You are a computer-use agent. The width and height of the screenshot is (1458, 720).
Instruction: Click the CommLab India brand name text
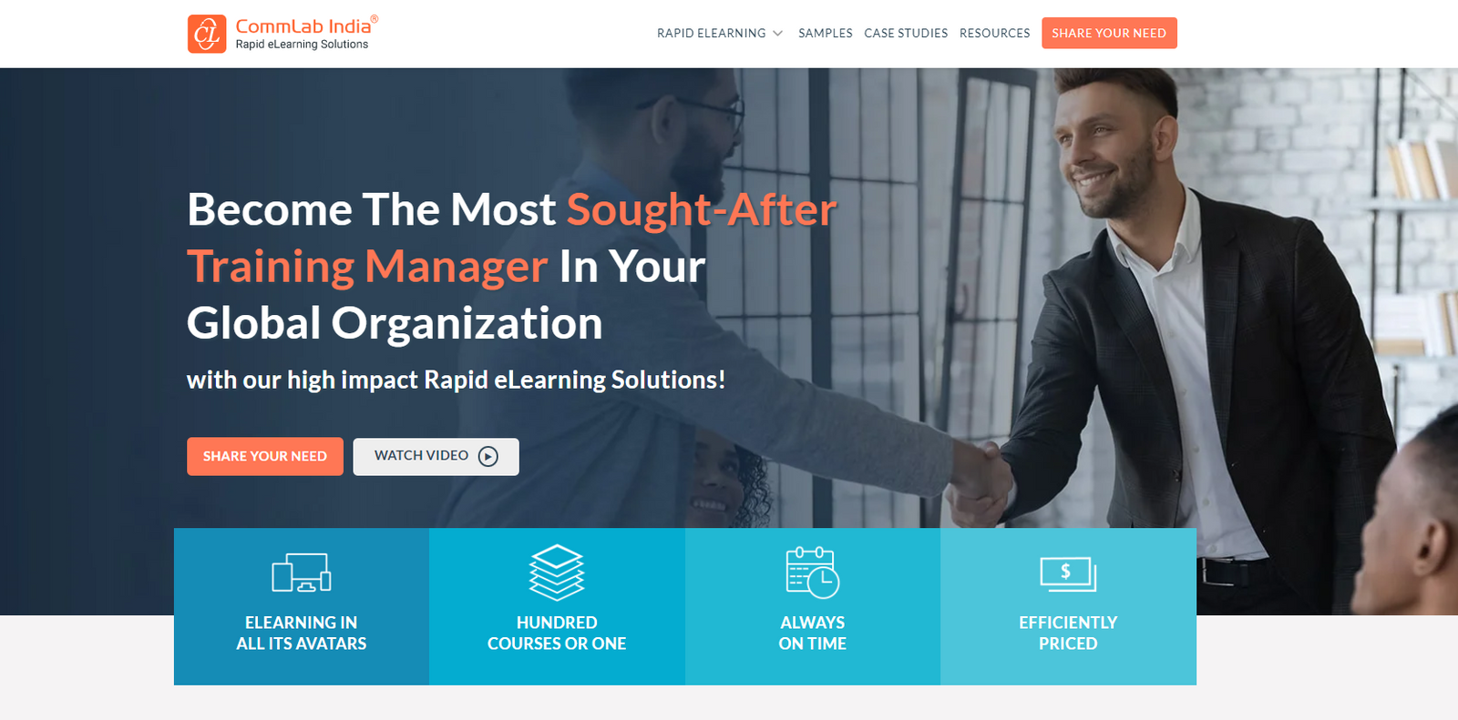(303, 26)
